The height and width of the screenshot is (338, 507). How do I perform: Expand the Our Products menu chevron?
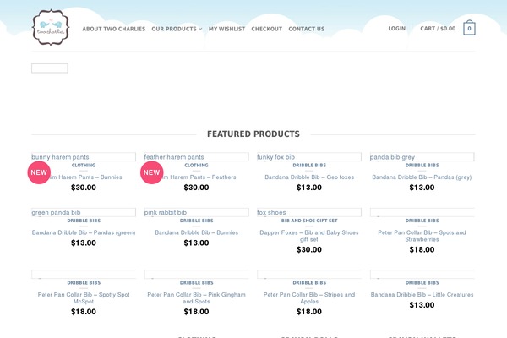[x=200, y=29]
